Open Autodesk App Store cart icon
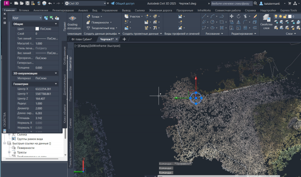Image resolution: width=301 pixels, height=177 pixels. (290, 3)
